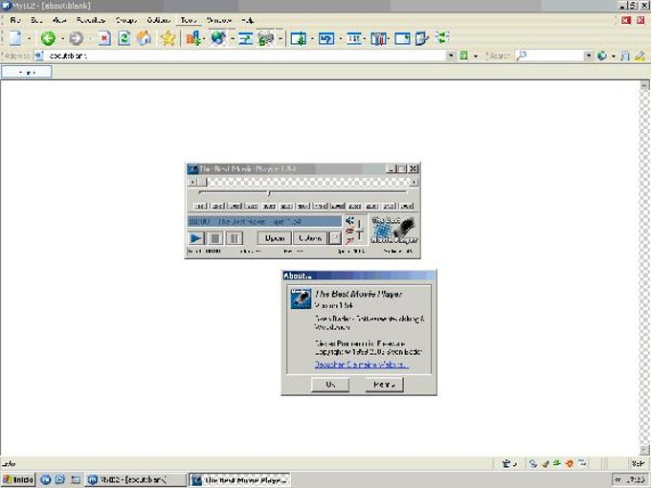Open the Help menu
This screenshot has width=651, height=488.
click(x=247, y=20)
